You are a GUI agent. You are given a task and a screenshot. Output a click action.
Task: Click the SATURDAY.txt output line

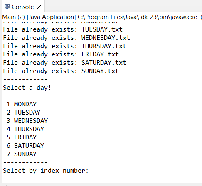(x=64, y=63)
